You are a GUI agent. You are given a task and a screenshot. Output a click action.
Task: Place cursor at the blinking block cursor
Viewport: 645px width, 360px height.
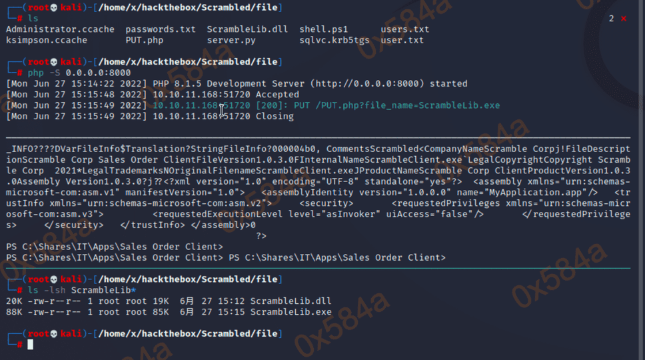[x=30, y=345]
